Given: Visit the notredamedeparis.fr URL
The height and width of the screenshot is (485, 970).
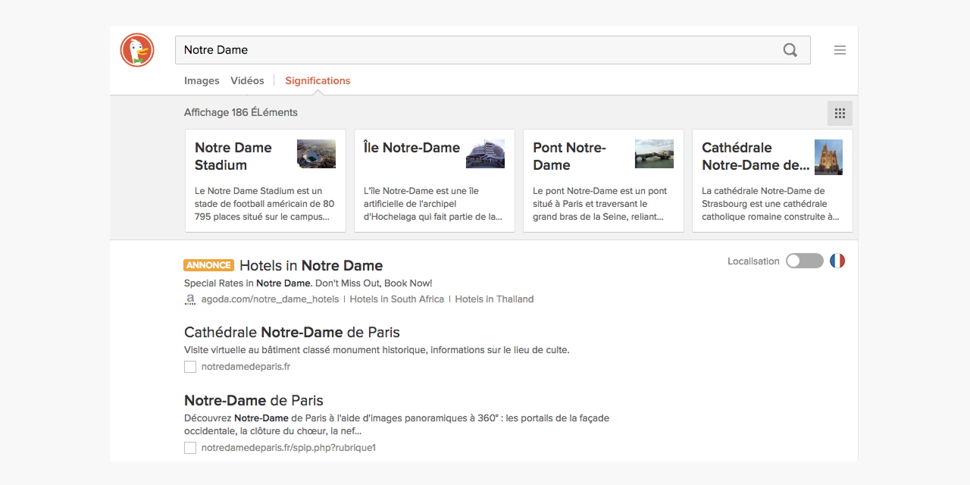Looking at the screenshot, I should point(246,367).
